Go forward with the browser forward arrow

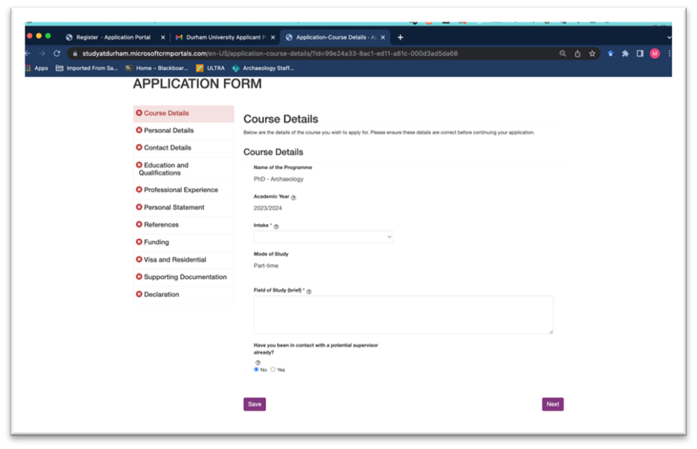point(42,53)
